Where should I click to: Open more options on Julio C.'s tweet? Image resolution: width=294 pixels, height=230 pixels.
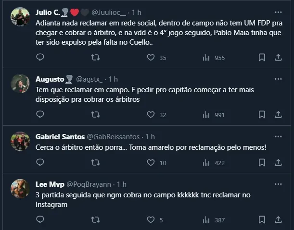point(278,12)
